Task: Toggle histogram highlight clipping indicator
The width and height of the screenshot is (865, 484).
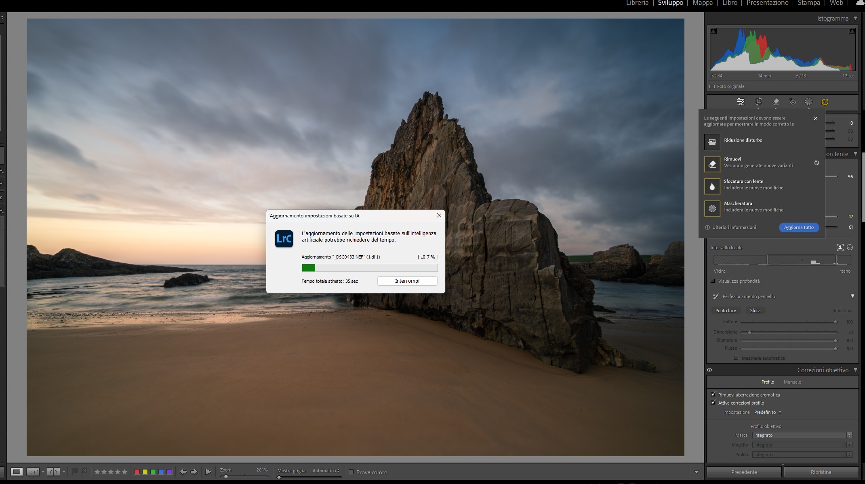Action: point(852,31)
